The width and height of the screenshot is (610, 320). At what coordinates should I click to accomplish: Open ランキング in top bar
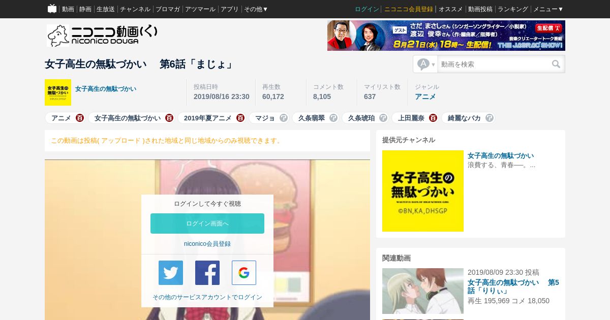(x=513, y=9)
